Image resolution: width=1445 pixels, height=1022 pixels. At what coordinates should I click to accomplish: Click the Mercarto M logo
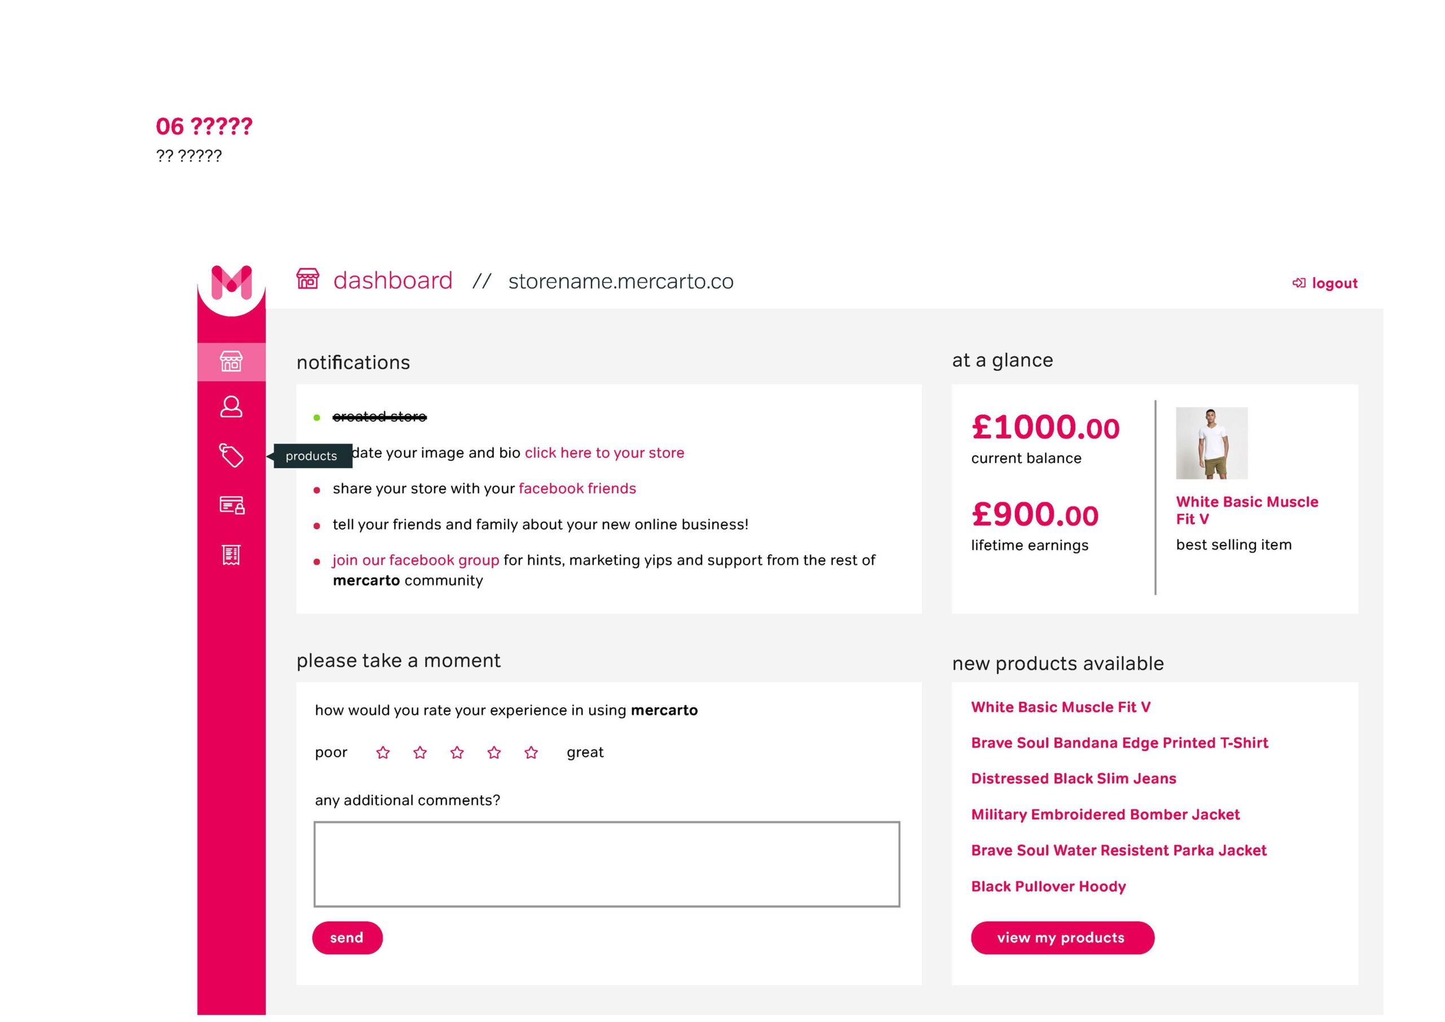coord(231,282)
